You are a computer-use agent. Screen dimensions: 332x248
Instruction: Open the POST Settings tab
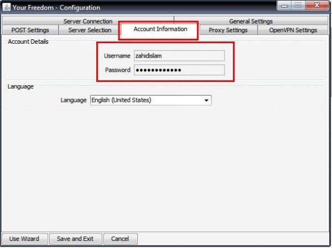(30, 30)
